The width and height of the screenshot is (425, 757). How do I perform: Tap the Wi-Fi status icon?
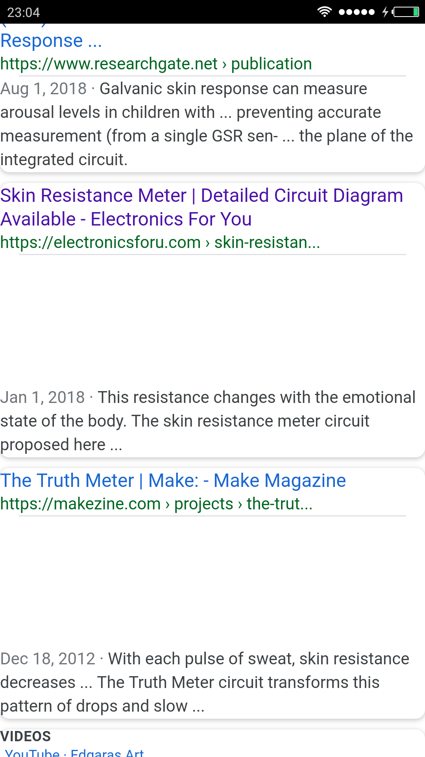[x=324, y=12]
